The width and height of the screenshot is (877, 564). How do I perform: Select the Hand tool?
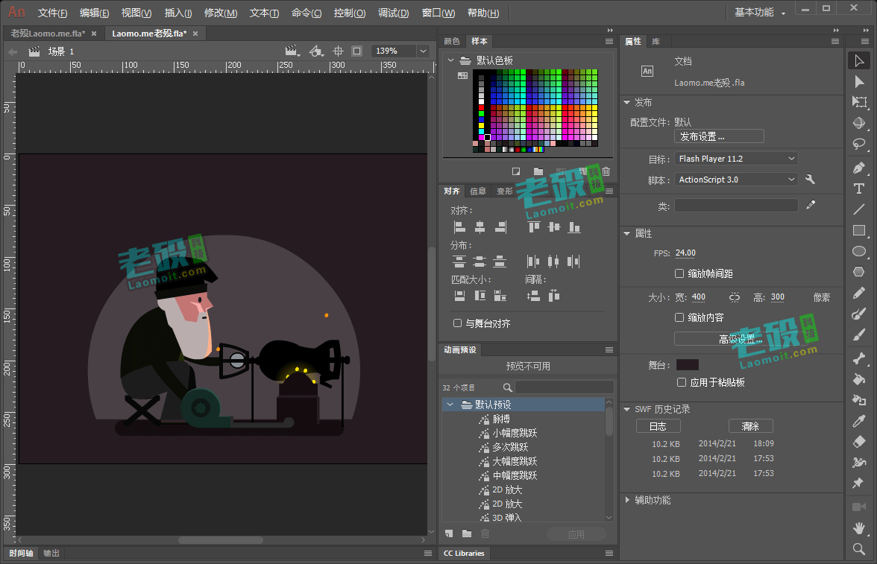(x=859, y=527)
